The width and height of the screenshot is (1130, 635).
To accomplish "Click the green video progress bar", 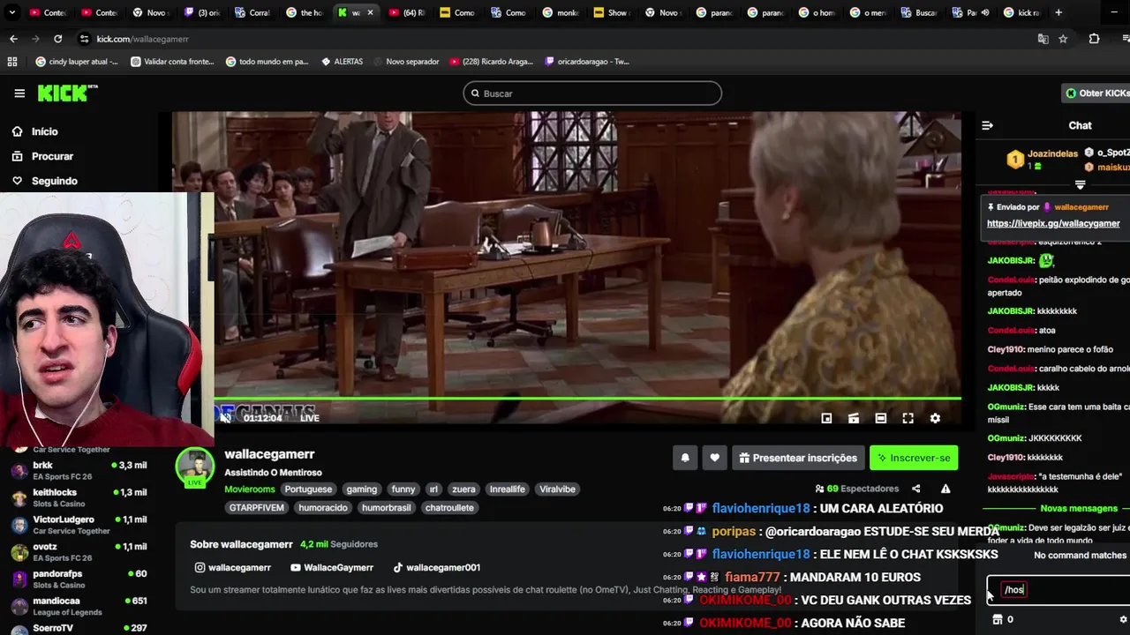I will coord(587,400).
